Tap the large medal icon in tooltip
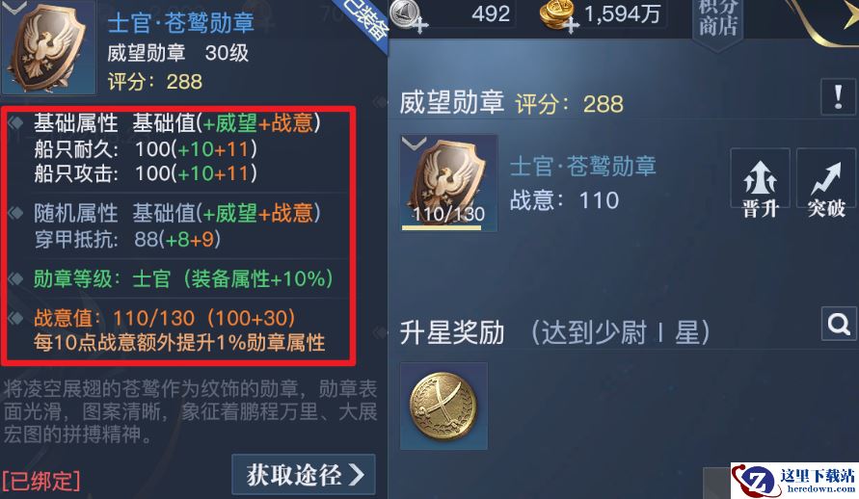Screen dimensions: 859x499 coord(49,47)
